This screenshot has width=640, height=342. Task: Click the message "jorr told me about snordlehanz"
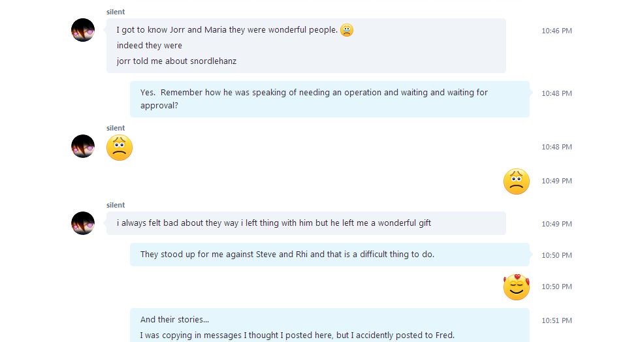[x=176, y=61]
